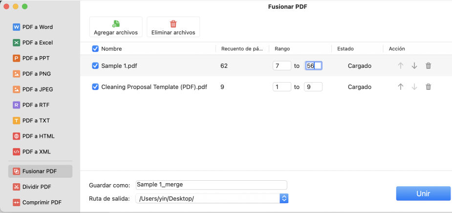The image size is (452, 213).
Task: Open the PDF a RTF converter
Action: tap(31, 105)
